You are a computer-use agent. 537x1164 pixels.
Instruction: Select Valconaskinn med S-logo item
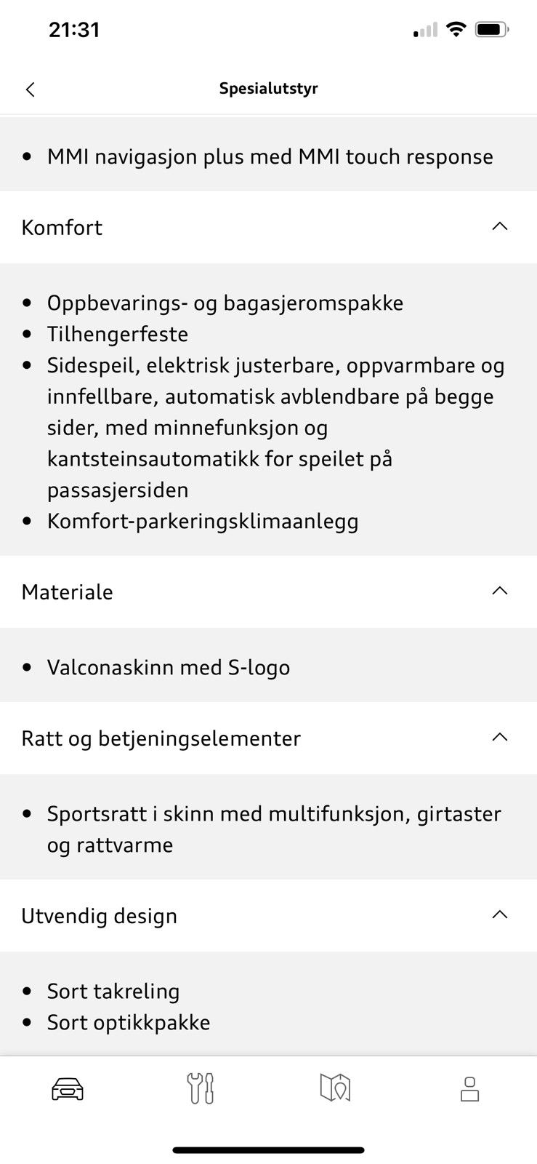pos(169,667)
